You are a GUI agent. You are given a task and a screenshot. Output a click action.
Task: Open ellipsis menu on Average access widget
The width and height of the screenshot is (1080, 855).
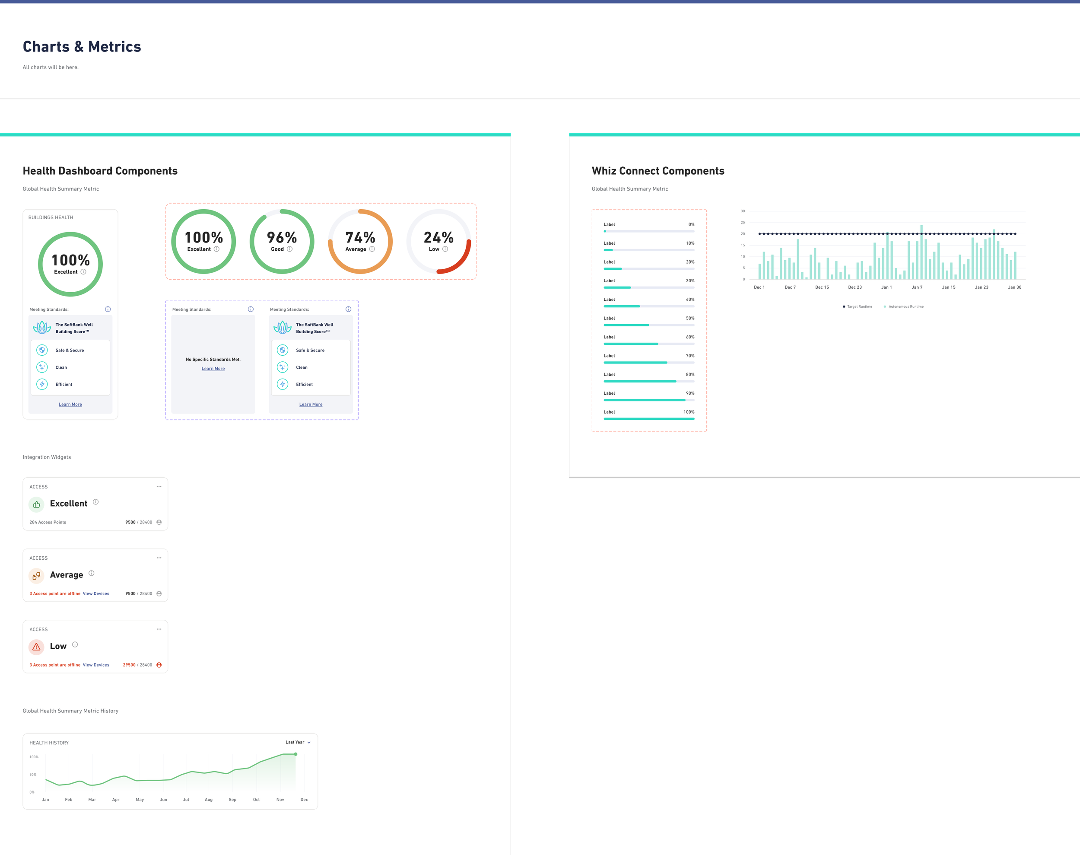click(x=159, y=558)
